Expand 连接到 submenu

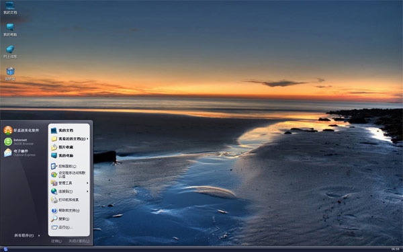(69, 192)
